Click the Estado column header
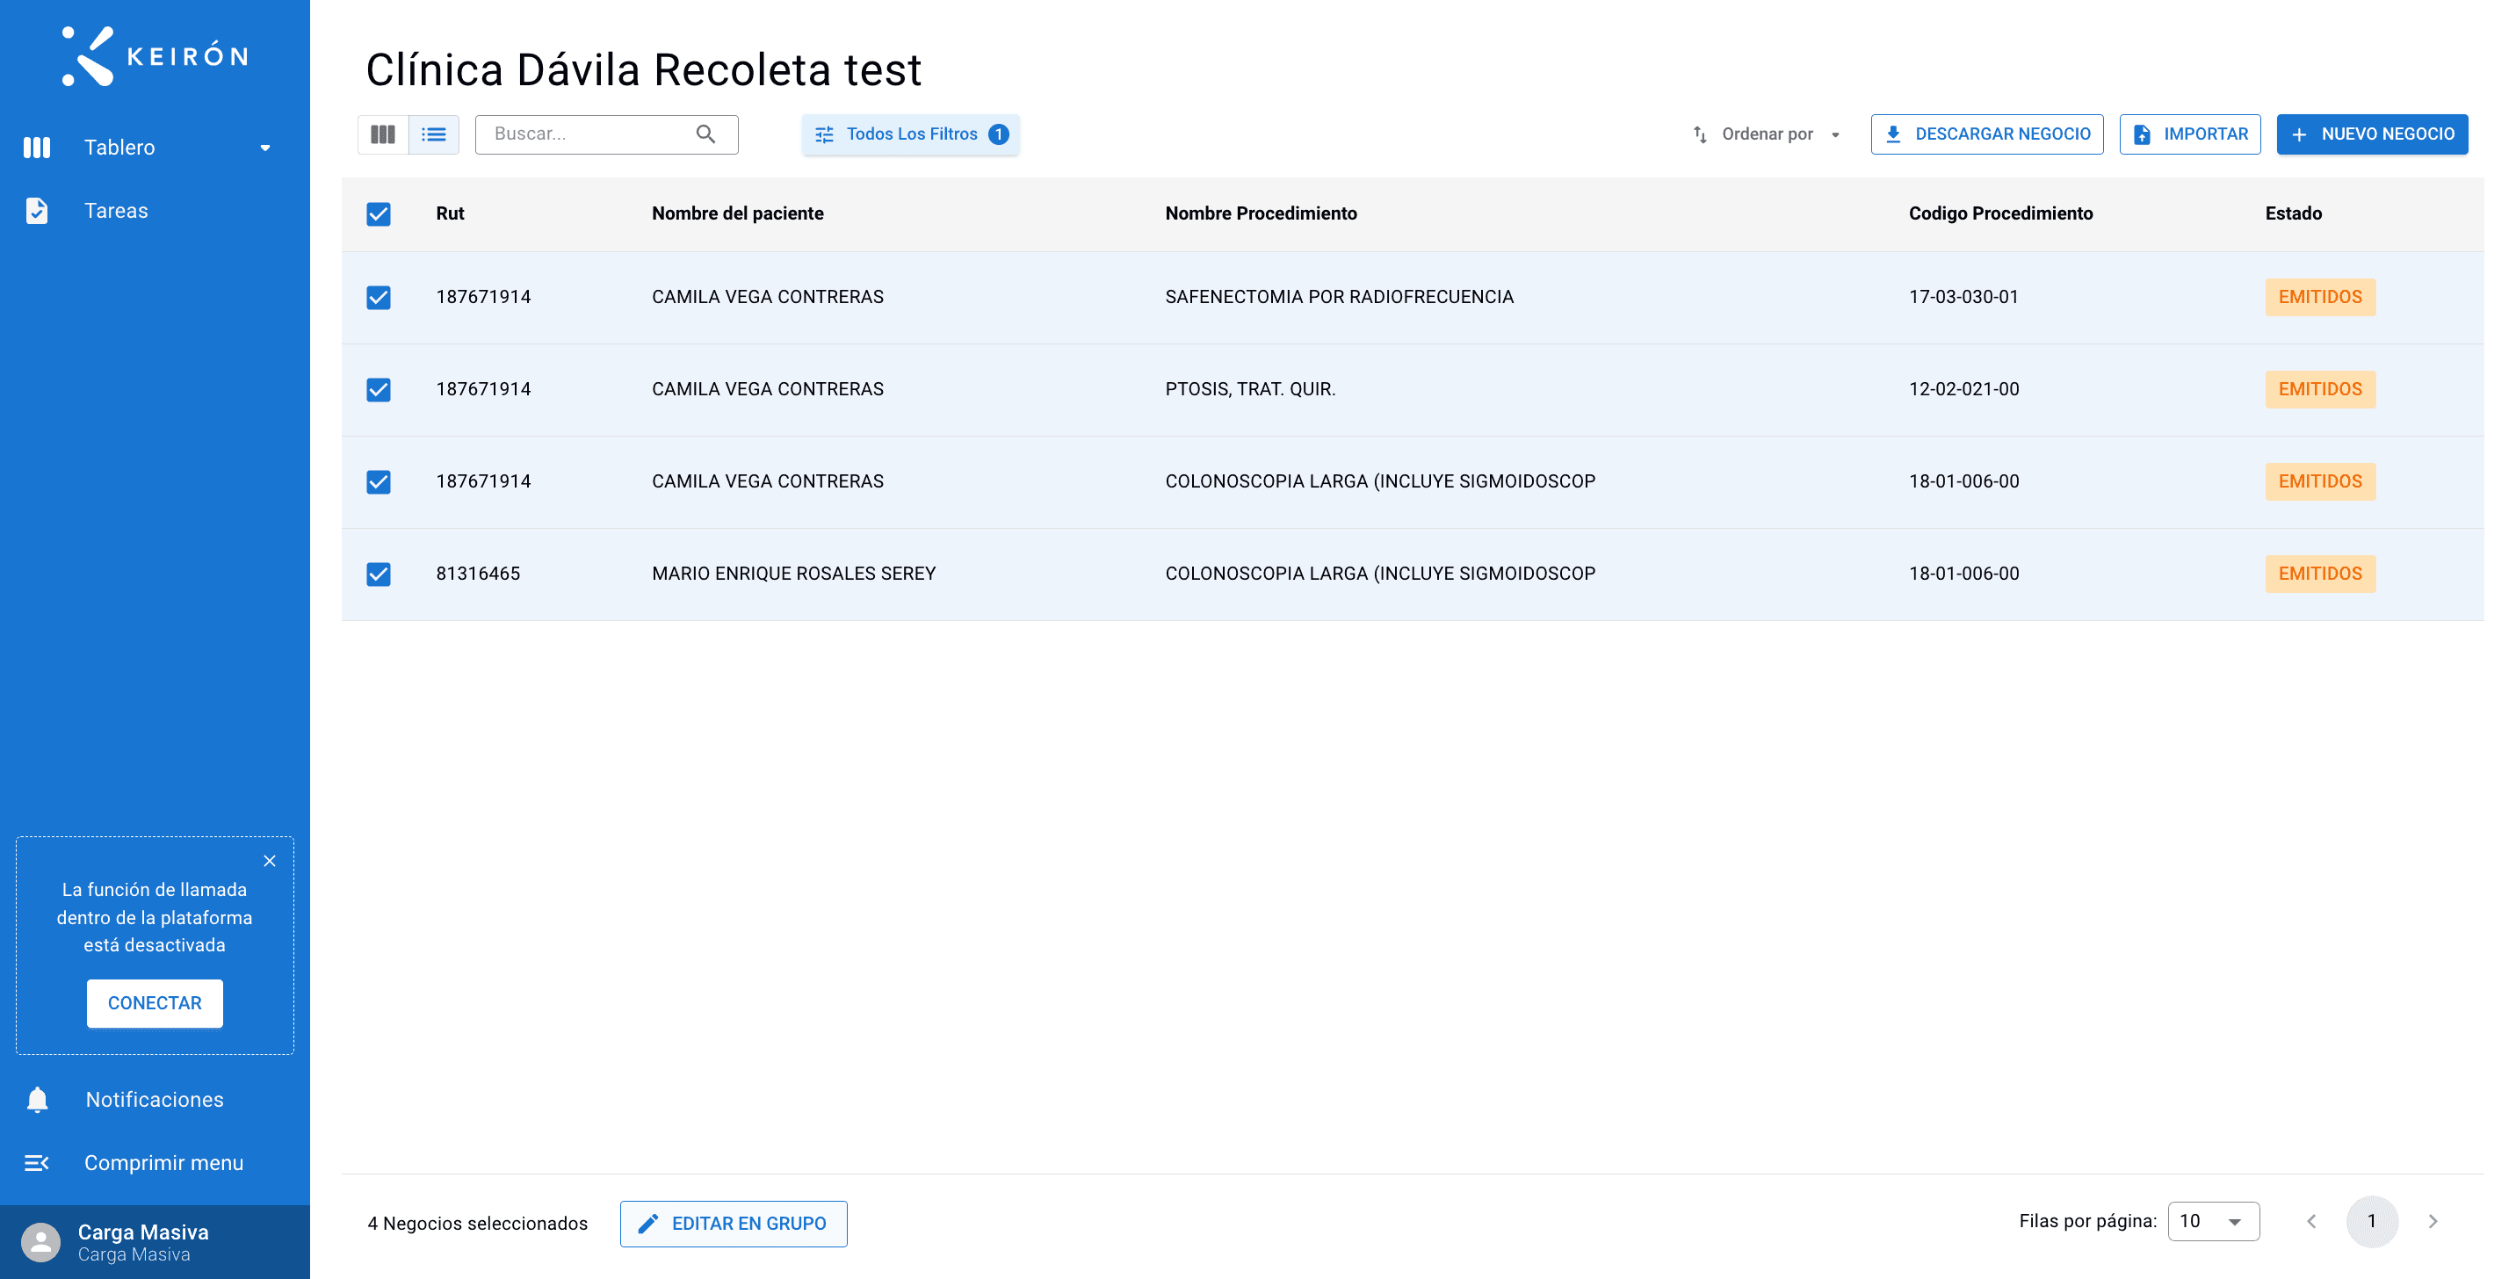 [x=2294, y=213]
